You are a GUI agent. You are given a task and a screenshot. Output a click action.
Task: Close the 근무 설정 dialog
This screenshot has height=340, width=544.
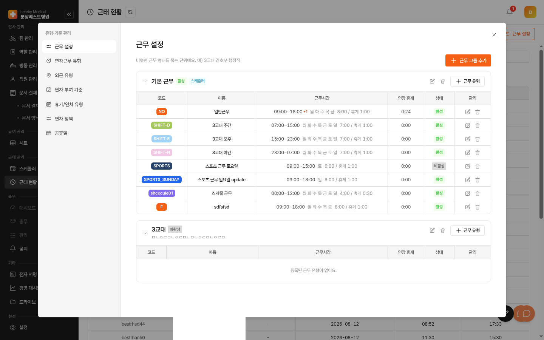click(494, 35)
